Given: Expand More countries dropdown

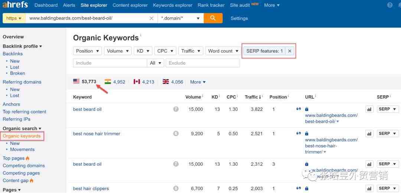Looking at the screenshot, I should (198, 82).
